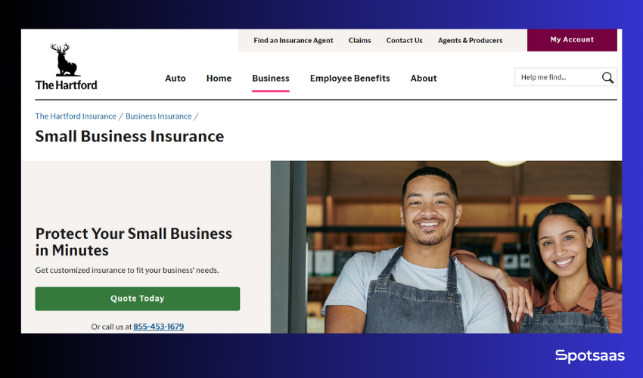Click the green Quote Today button
643x378 pixels.
[138, 299]
